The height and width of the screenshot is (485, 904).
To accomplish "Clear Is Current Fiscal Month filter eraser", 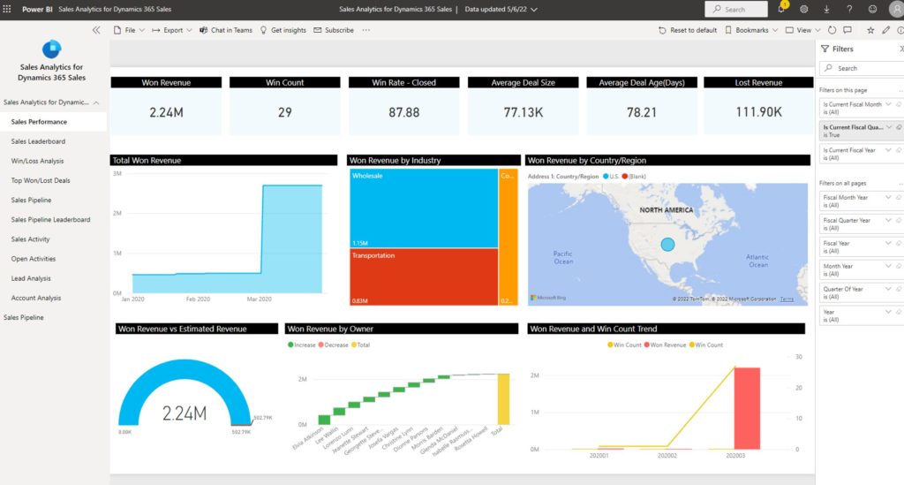I will coord(899,104).
